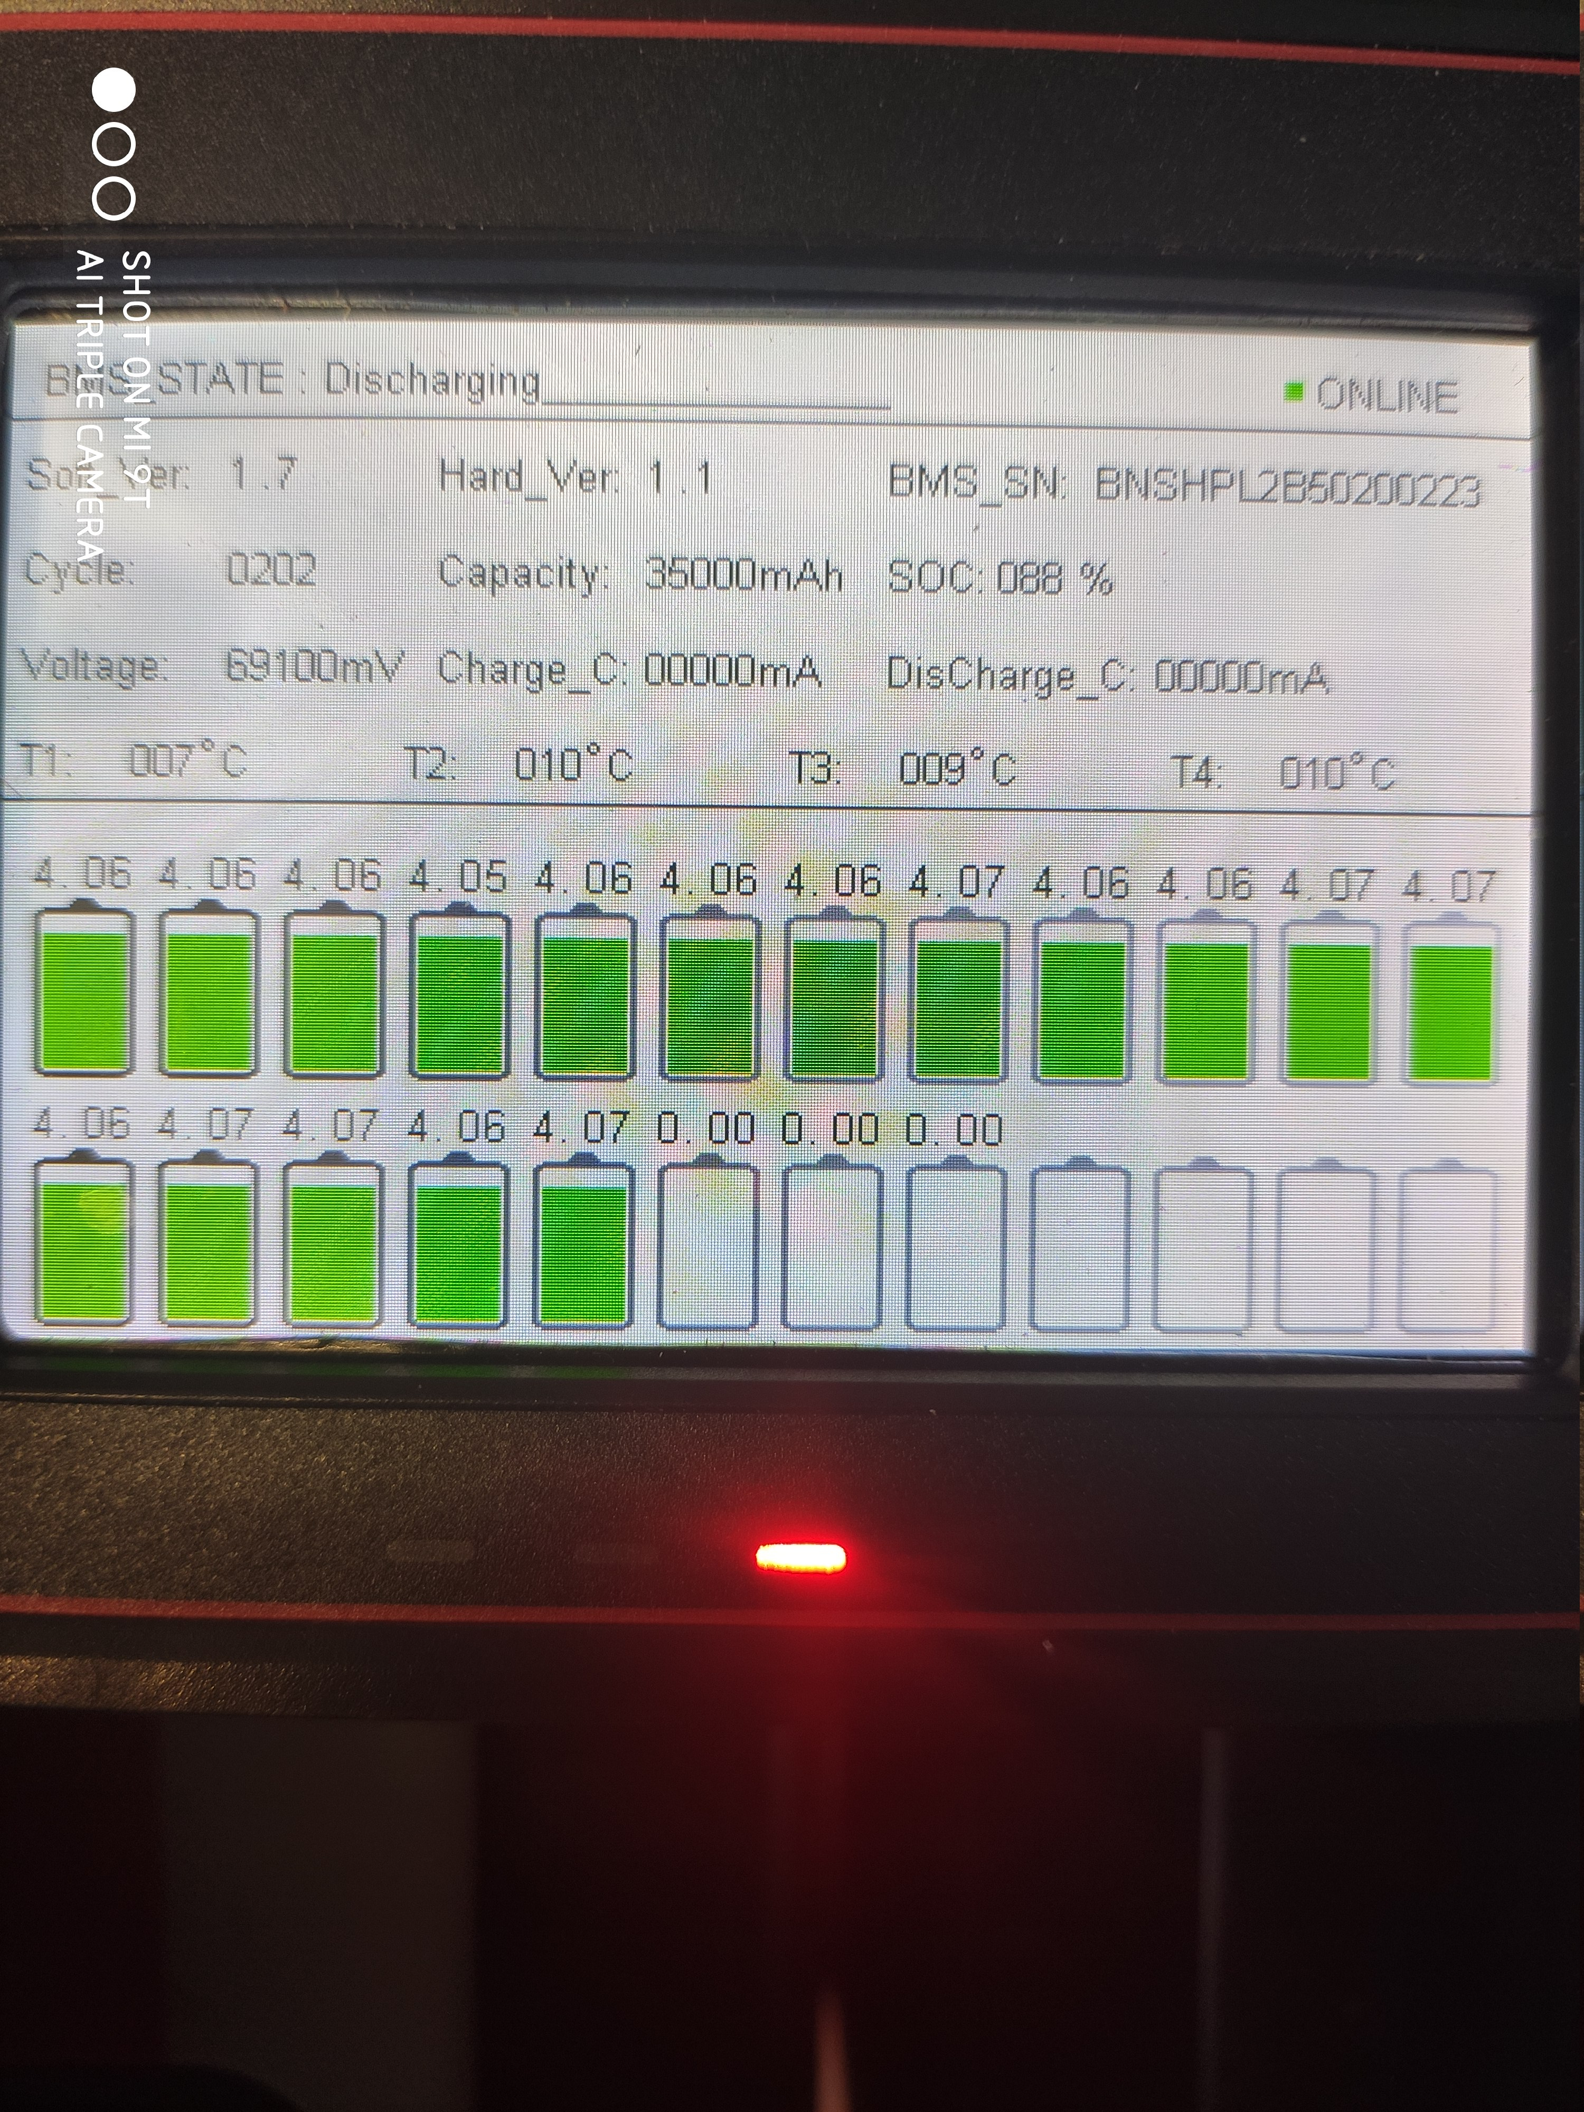Click the Capacity 35000mAh value
Image resolution: width=1584 pixels, height=2112 pixels.
pyautogui.click(x=744, y=575)
